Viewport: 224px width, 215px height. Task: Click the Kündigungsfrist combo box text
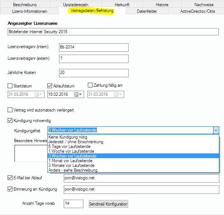tap(72, 130)
